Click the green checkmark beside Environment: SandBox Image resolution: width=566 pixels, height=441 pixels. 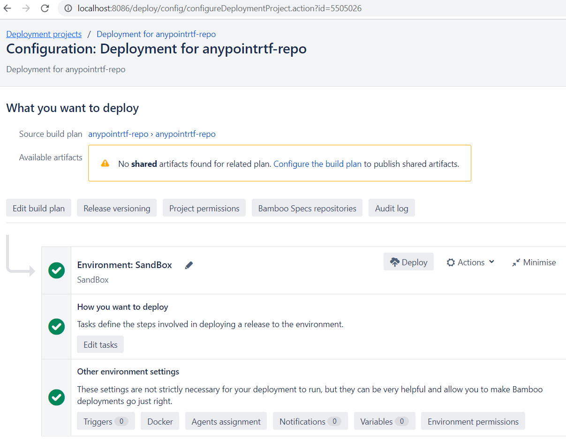pos(56,270)
